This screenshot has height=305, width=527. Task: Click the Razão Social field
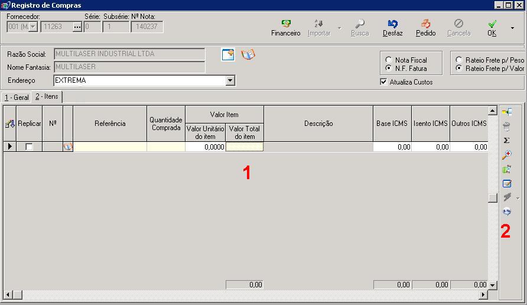pos(129,54)
